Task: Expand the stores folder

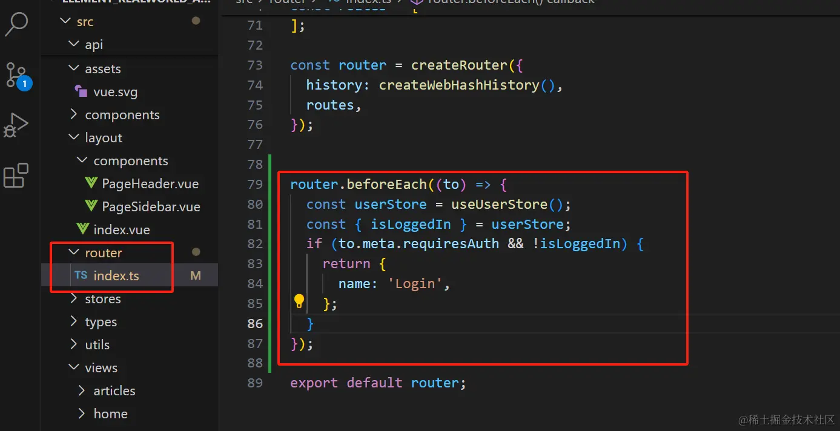Action: coord(73,298)
